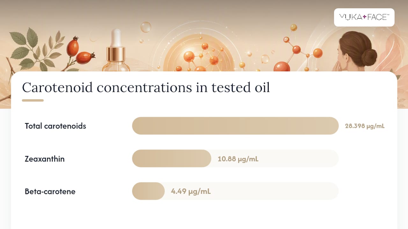Screen dimensions: 408x229
Task: Click the empty track of Beta-carotene bar
Action: 251,191
